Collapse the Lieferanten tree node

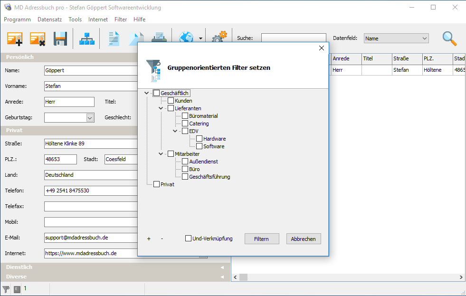161,108
